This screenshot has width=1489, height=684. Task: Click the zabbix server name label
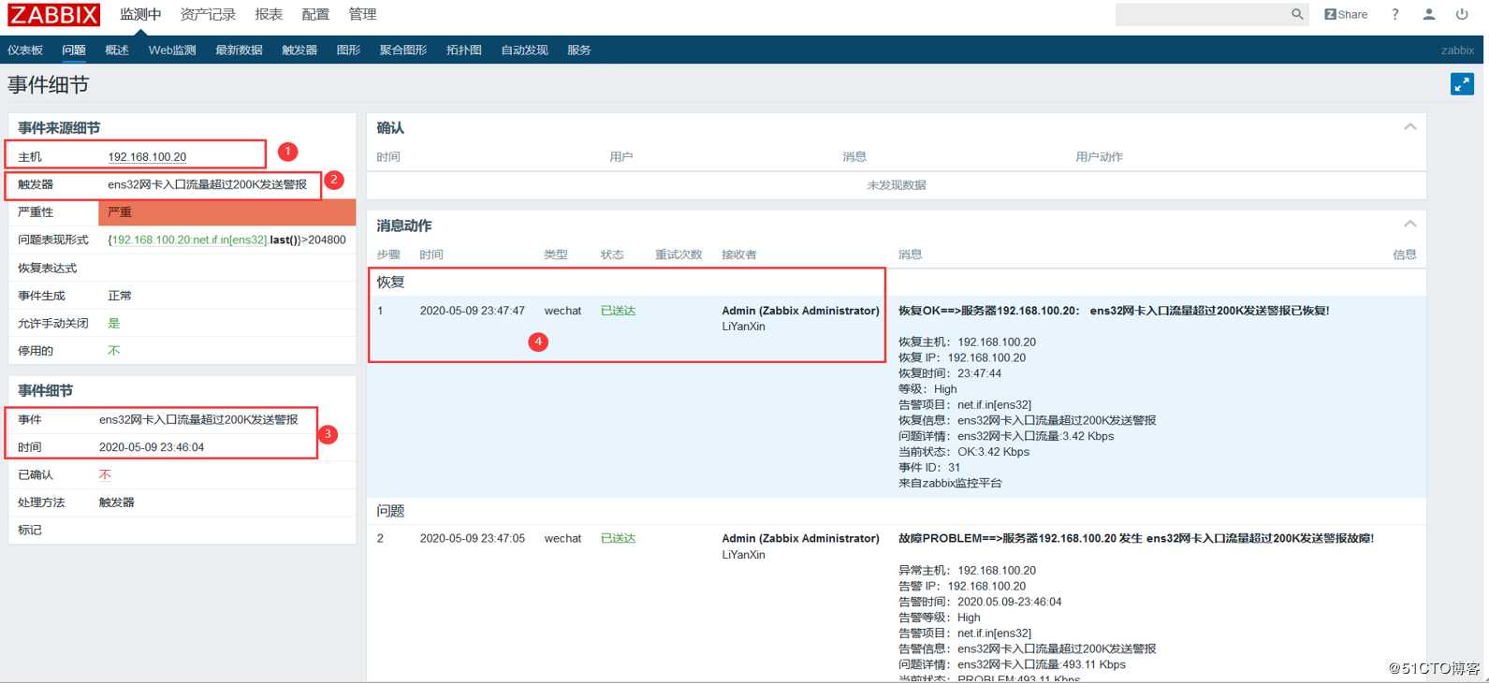[1457, 51]
